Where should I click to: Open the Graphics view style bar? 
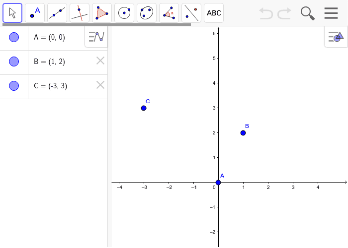(336, 37)
